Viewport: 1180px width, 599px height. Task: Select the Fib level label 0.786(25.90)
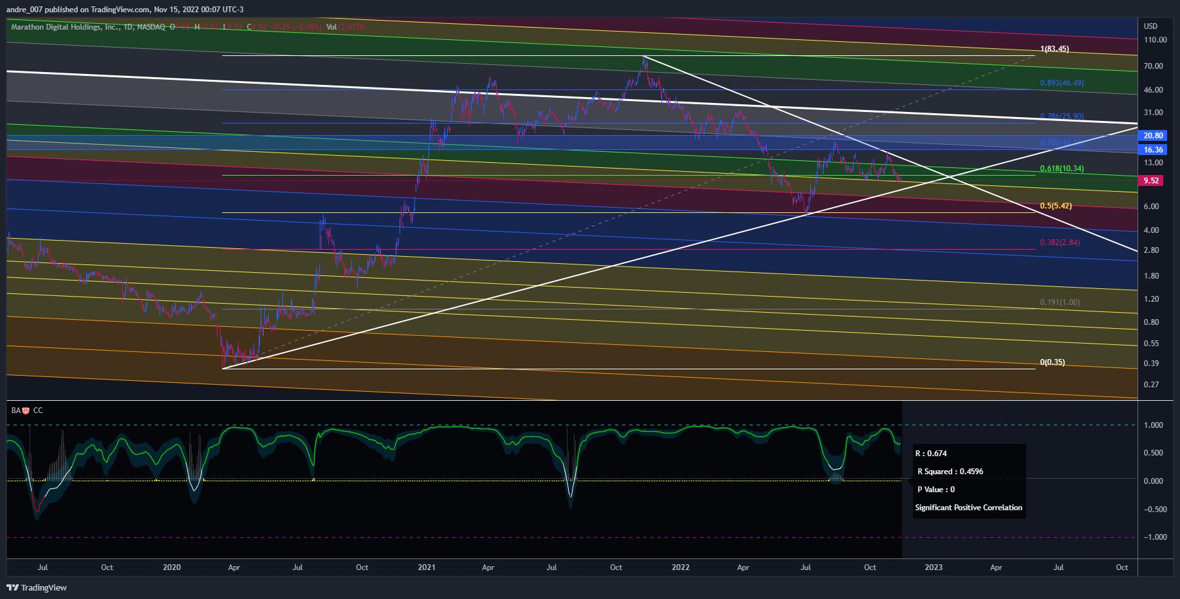tap(1062, 116)
